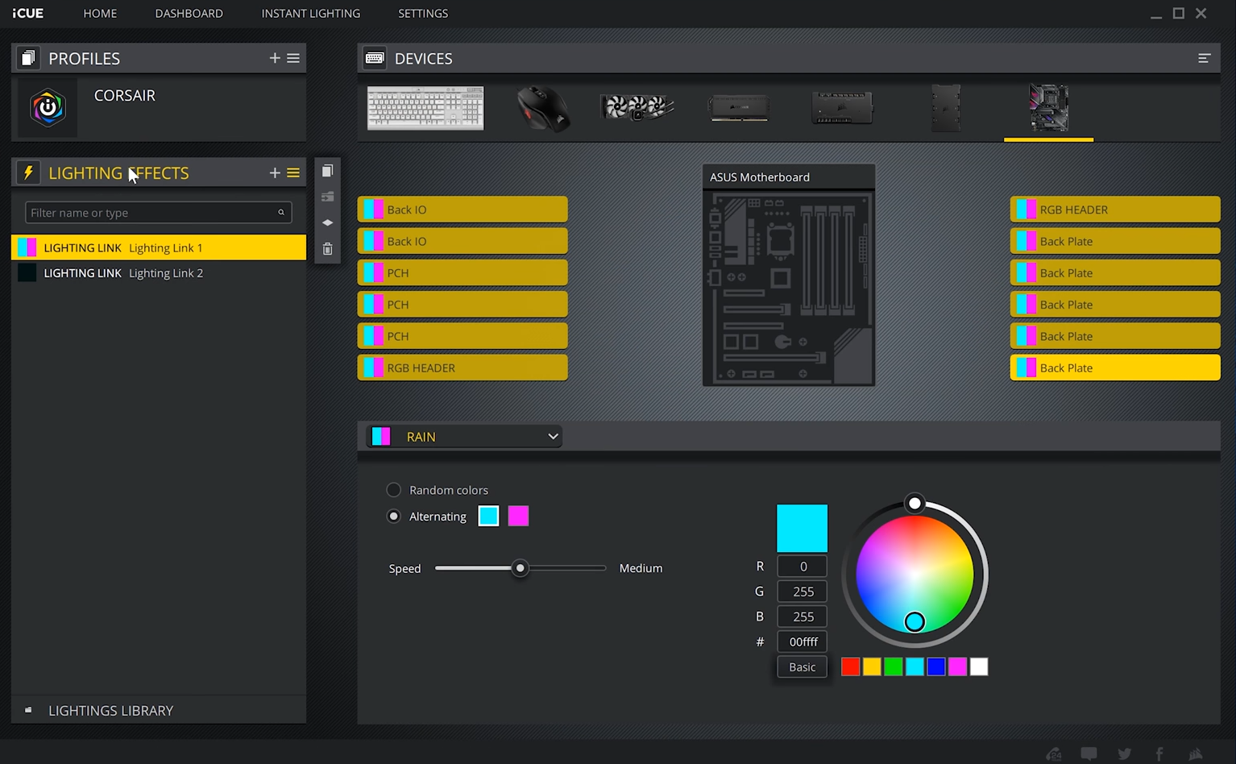Select Lighting Link 2 effect
1236x764 pixels.
(x=159, y=273)
